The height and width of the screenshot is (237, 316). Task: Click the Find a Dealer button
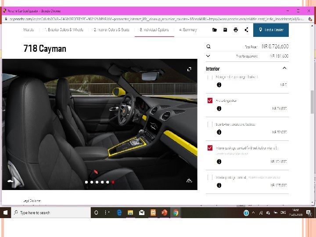tap(271, 30)
